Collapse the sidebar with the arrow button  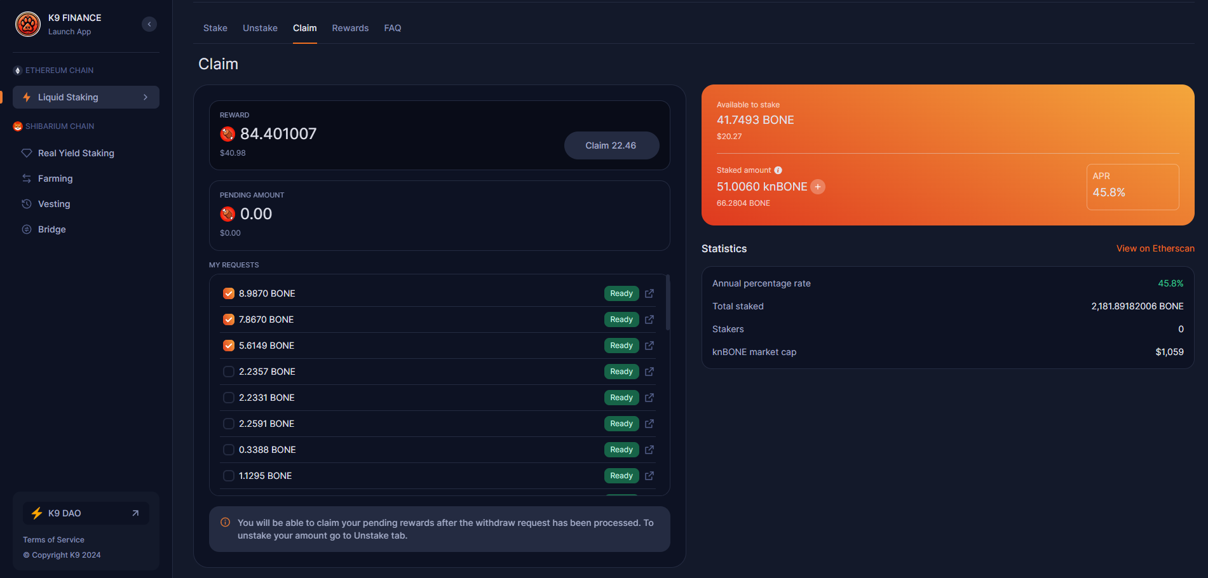click(149, 24)
